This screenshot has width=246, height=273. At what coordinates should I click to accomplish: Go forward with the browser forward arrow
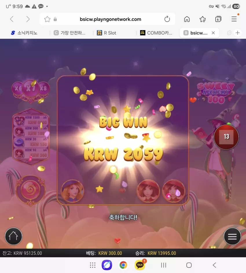coord(28,19)
